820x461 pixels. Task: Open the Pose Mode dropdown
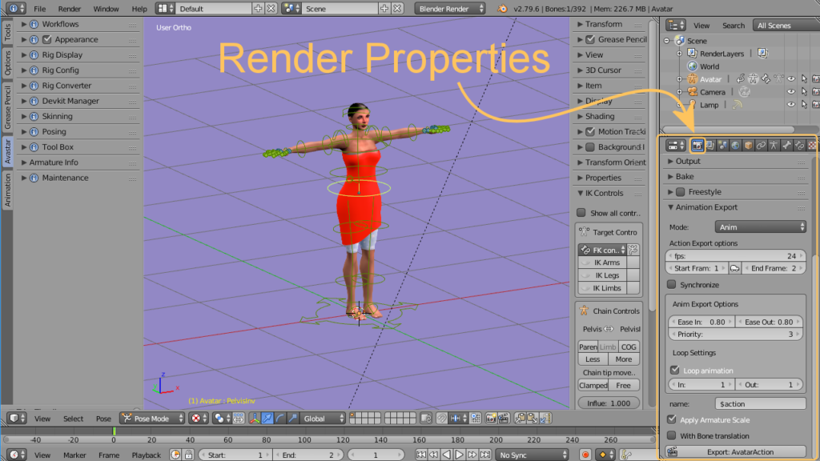(151, 418)
